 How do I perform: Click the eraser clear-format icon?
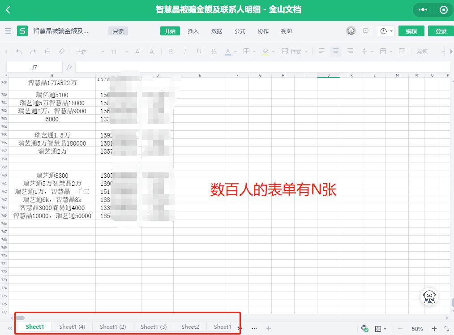coord(62,52)
